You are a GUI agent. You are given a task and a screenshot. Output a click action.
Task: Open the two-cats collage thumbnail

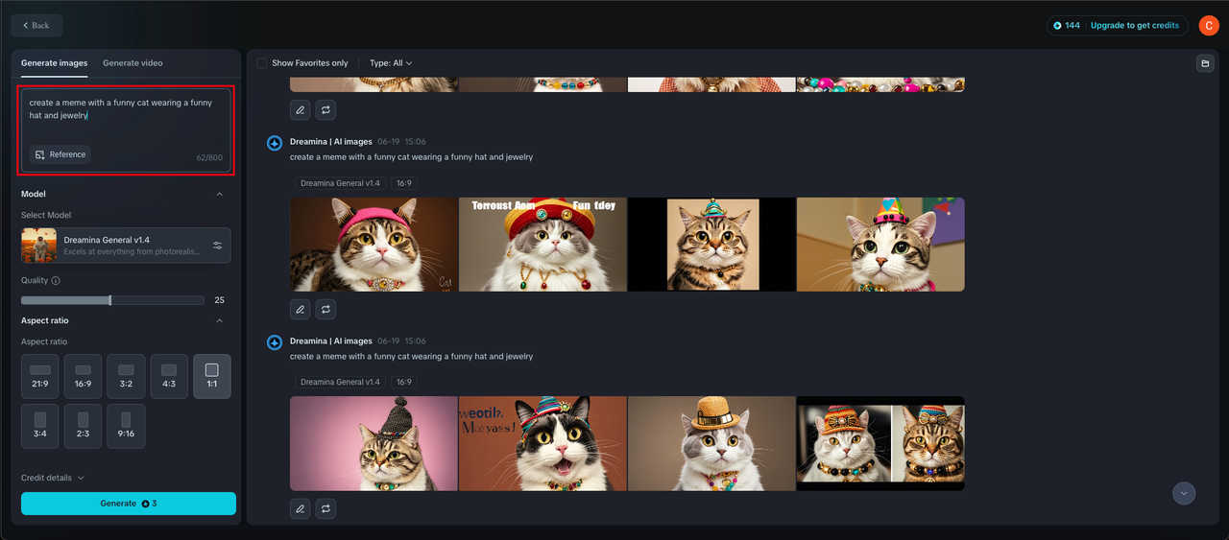click(880, 443)
